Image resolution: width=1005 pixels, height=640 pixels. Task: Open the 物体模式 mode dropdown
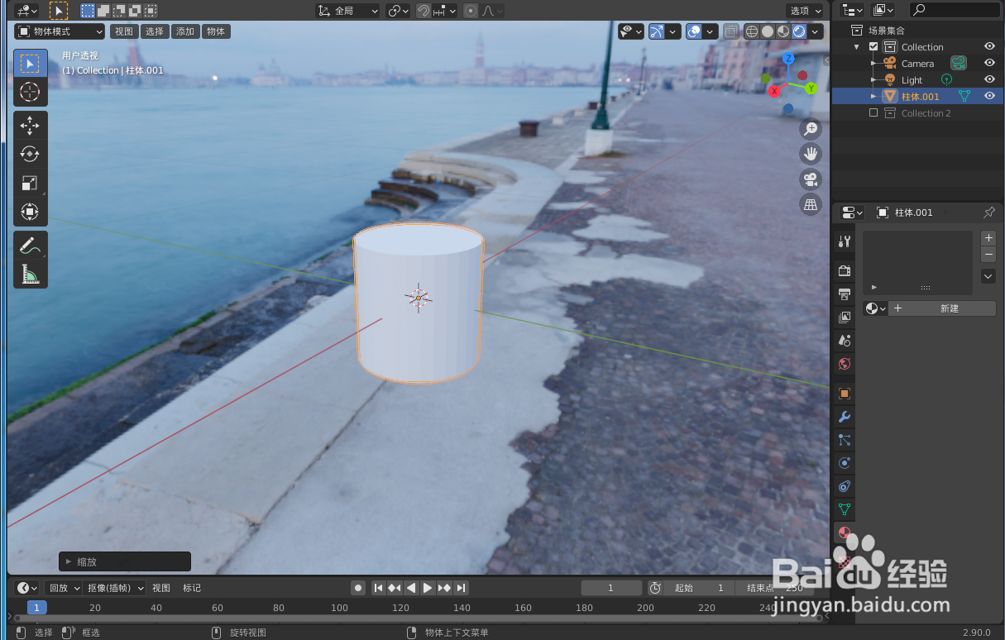(x=58, y=31)
